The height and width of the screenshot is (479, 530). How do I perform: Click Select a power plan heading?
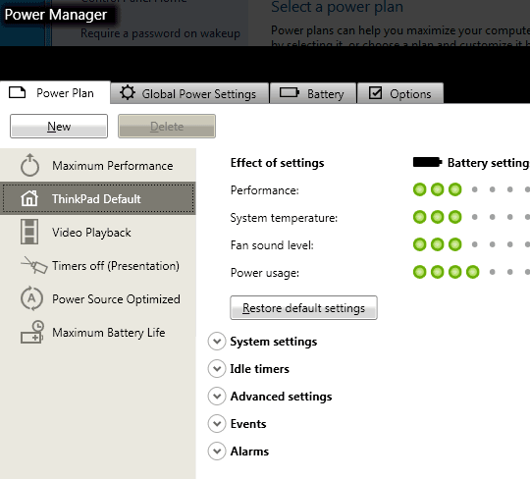point(337,7)
